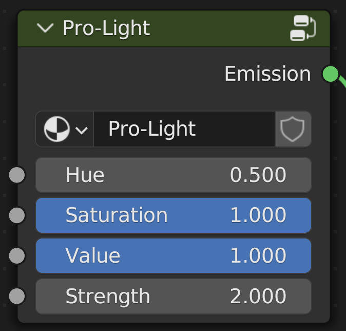This screenshot has width=346, height=331.
Task: Toggle the fake user shield button
Action: pyautogui.click(x=293, y=129)
